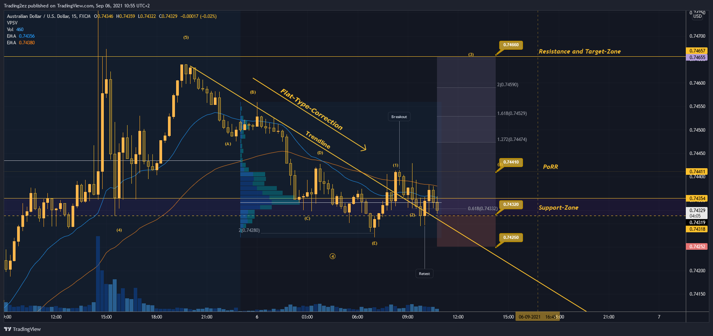Click the 0.618(0.74332) Fibonacci level label
The image size is (713, 336).
click(x=482, y=209)
